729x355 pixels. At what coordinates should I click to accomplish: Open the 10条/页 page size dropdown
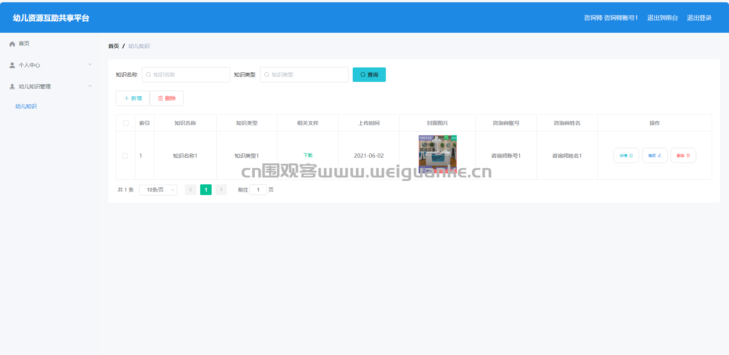point(158,190)
